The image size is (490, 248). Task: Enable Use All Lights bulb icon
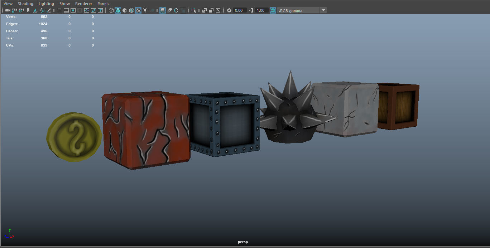(145, 10)
